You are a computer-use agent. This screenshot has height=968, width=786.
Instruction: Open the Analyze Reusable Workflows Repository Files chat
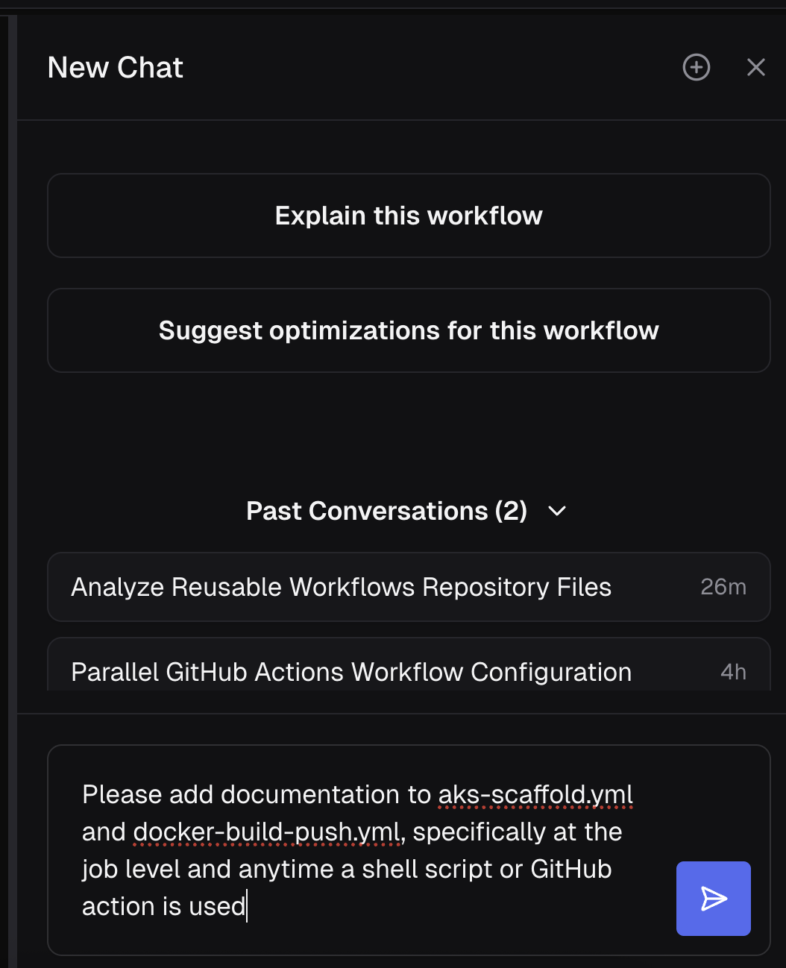(341, 587)
